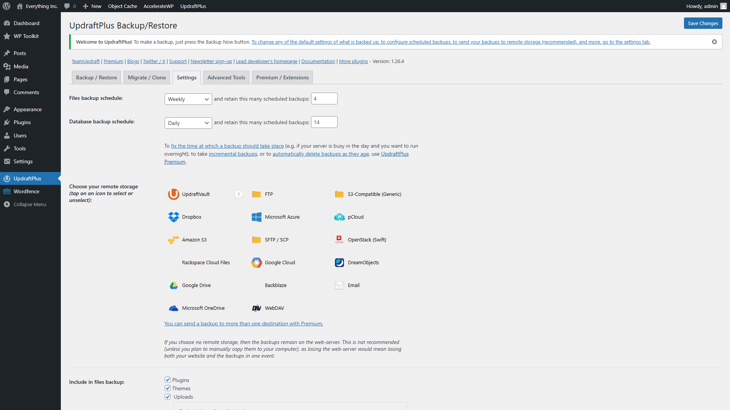Select Rackspace Cloud Files storage option

(x=206, y=262)
